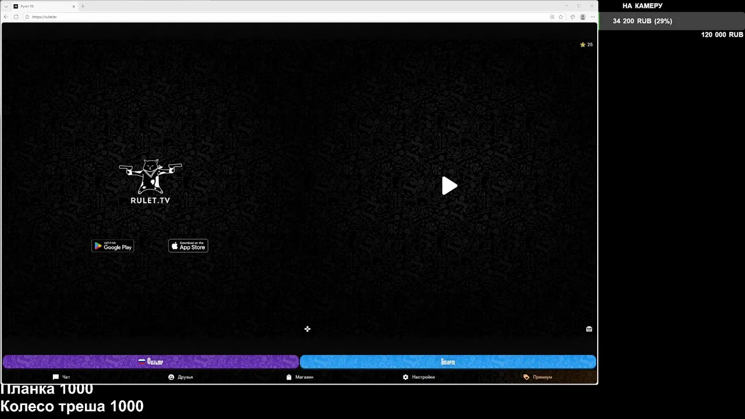Image resolution: width=745 pixels, height=419 pixels.
Task: Open the Чат tab
Action: (x=61, y=377)
